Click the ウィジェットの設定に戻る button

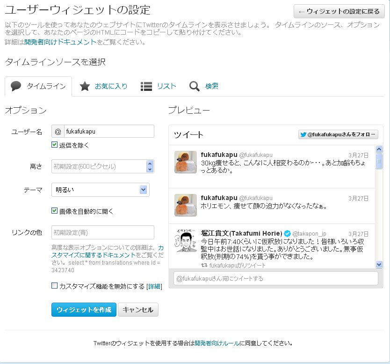pyautogui.click(x=339, y=11)
